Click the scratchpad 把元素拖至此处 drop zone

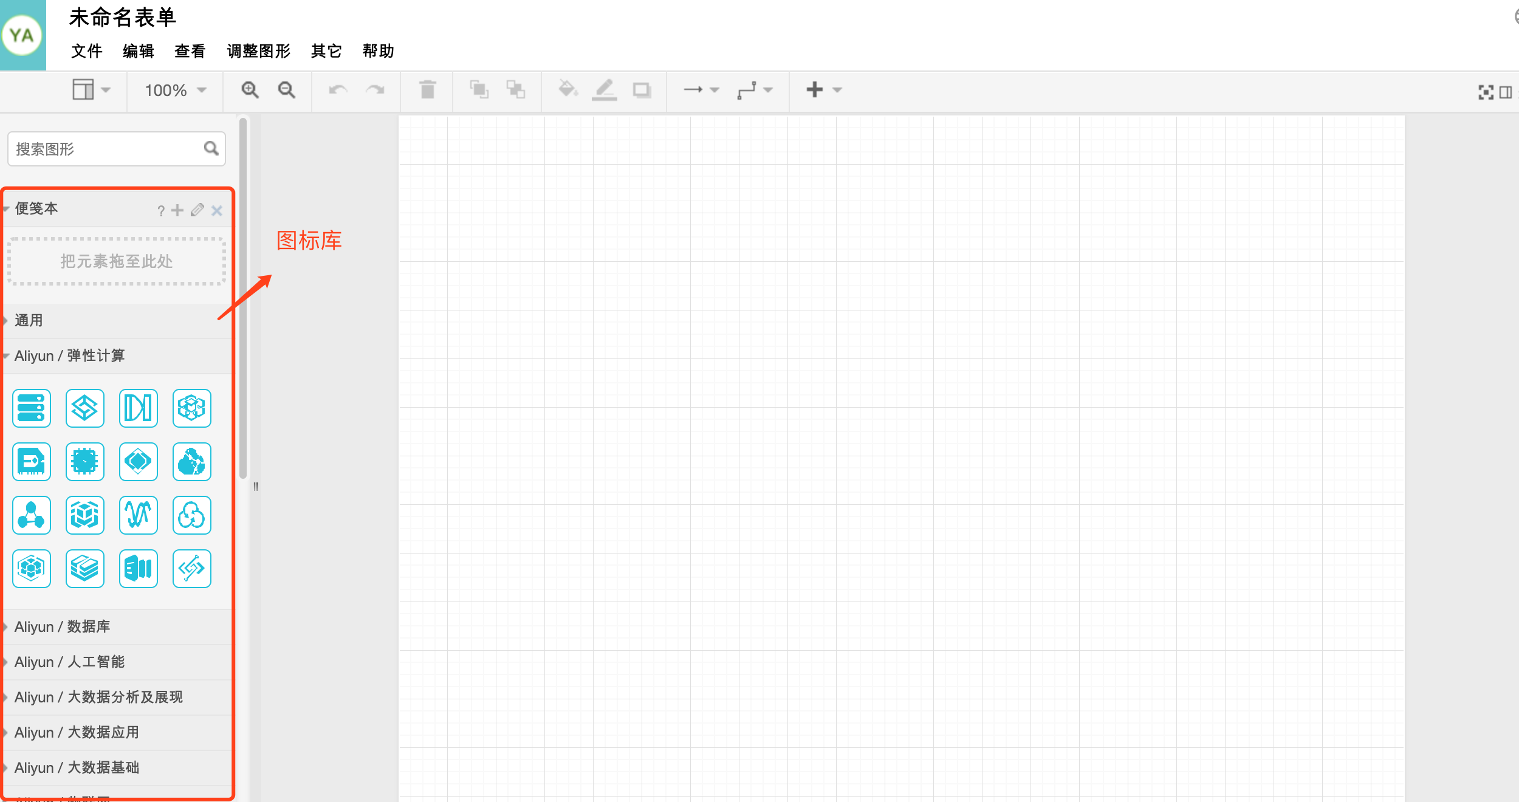coord(117,261)
